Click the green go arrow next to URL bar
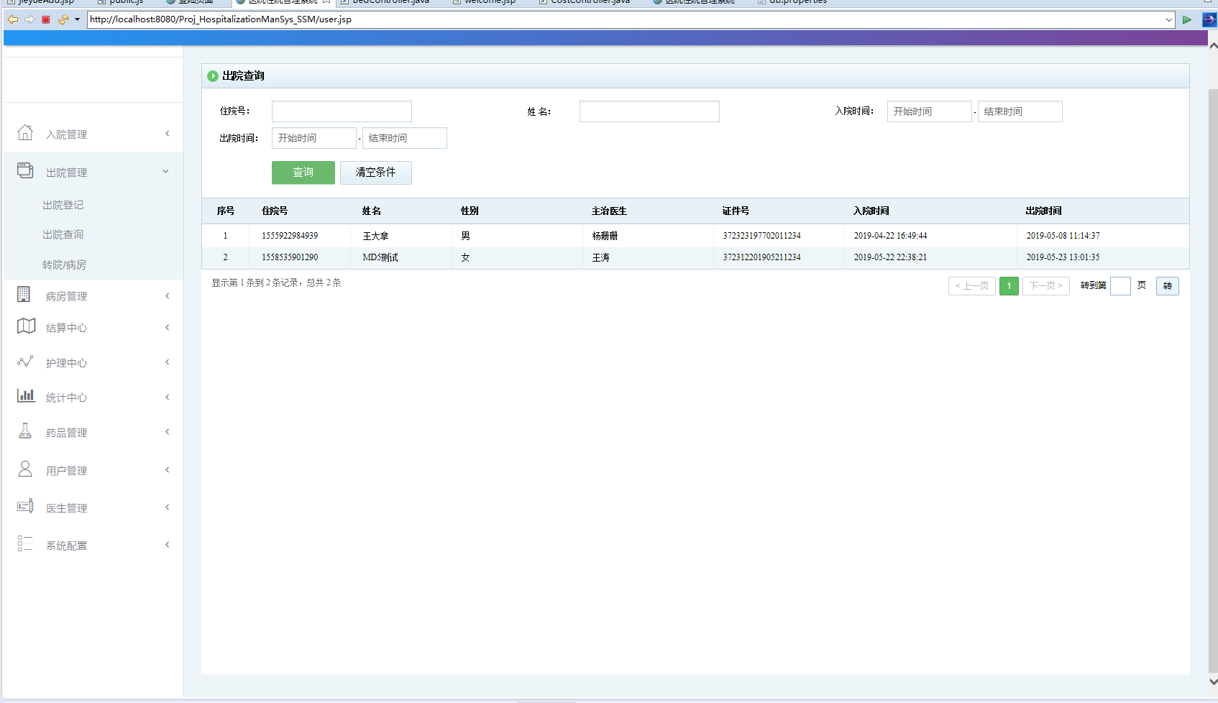1218x703 pixels. tap(1187, 19)
